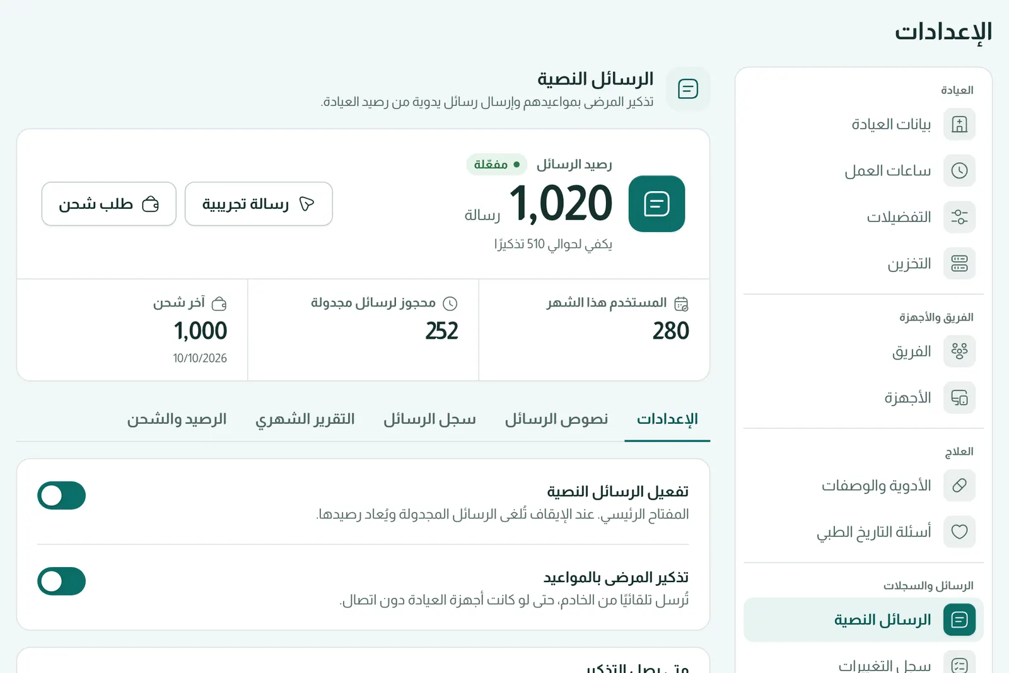Screen dimensions: 1009x673
Task: Click the التفضيلات sliders icon
Action: [959, 217]
